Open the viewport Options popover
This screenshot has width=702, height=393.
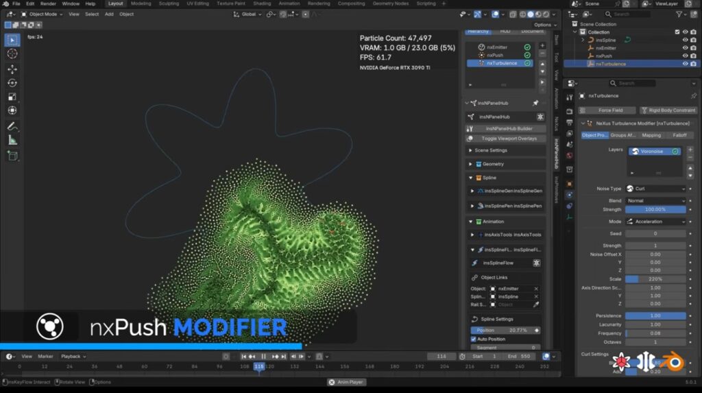pyautogui.click(x=545, y=25)
